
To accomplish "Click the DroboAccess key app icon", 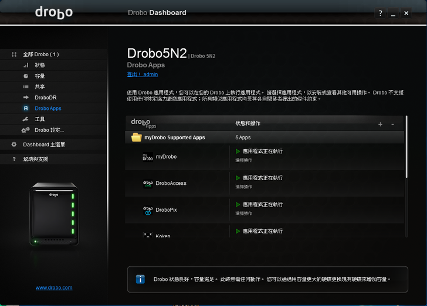I will [x=148, y=184].
